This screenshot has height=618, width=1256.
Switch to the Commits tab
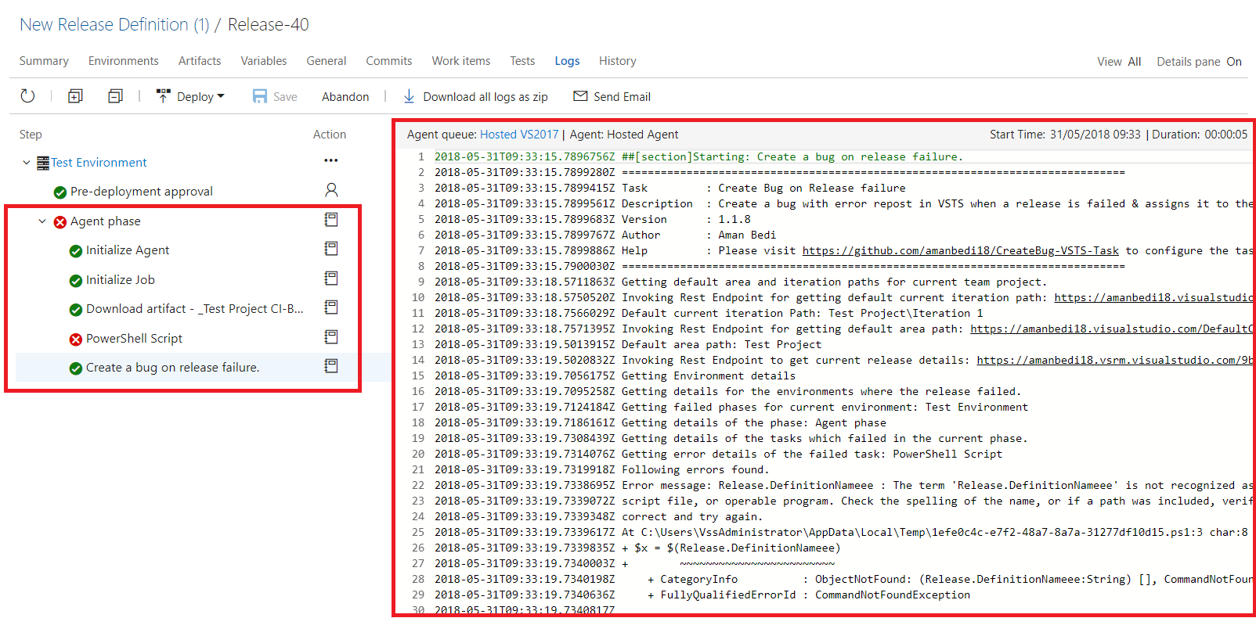pyautogui.click(x=389, y=61)
